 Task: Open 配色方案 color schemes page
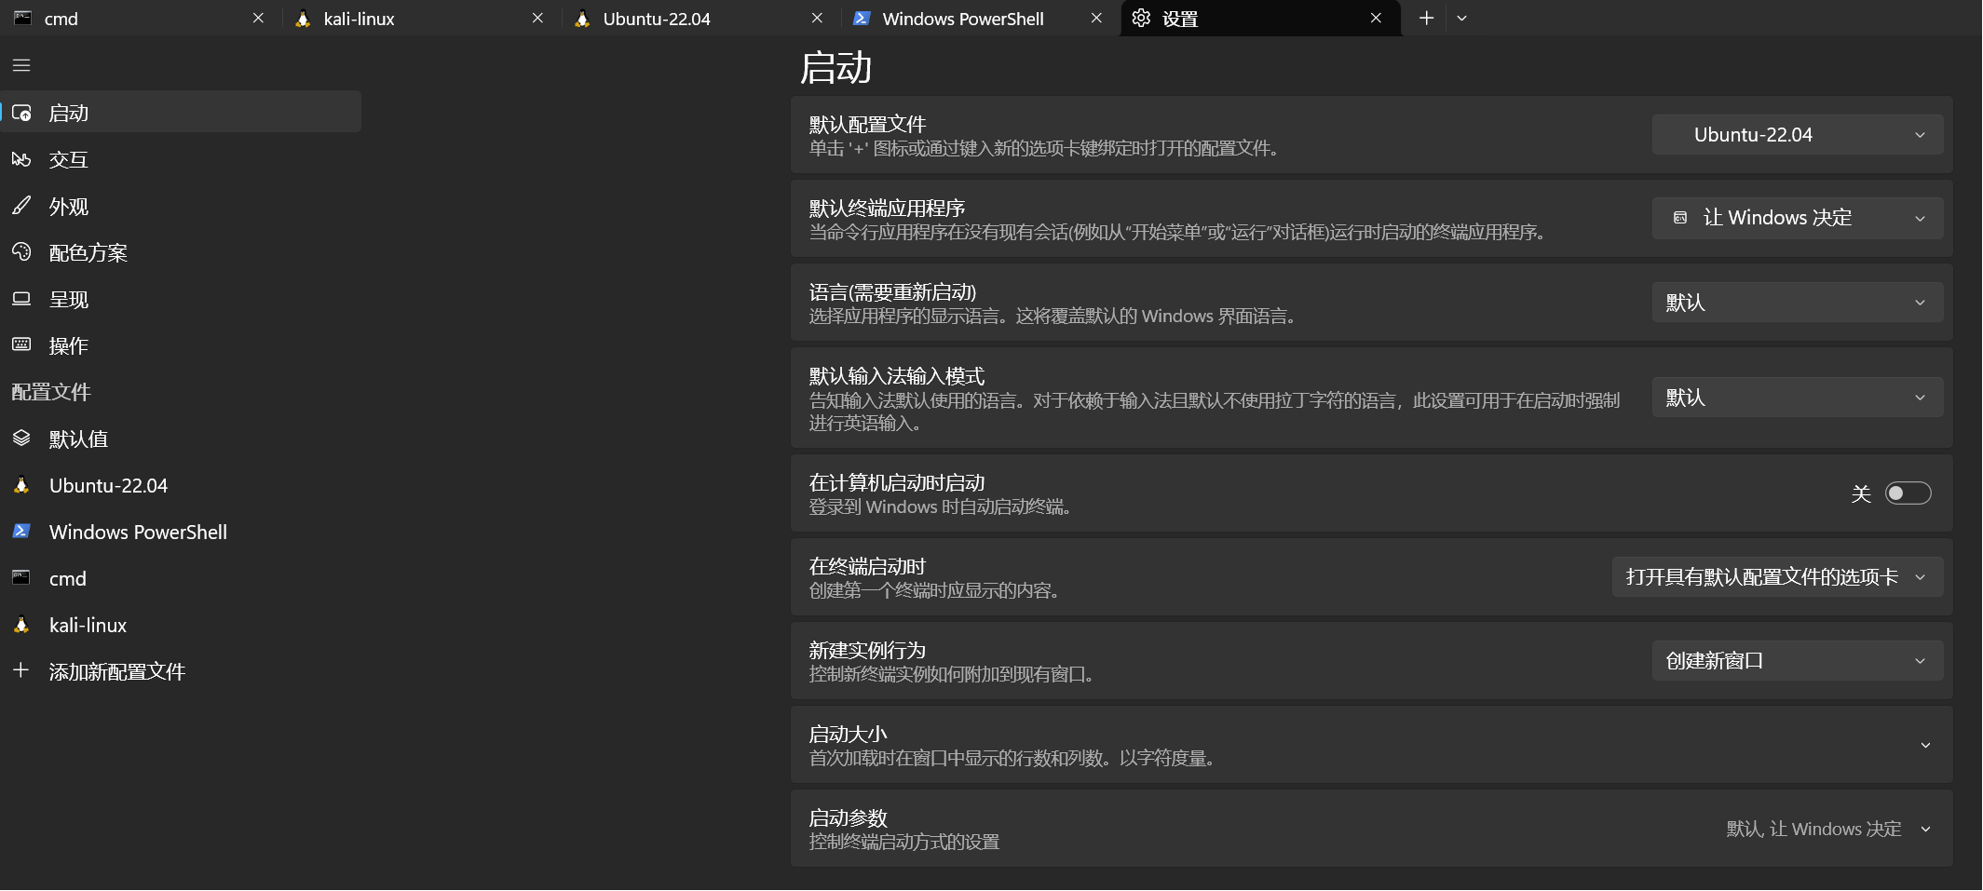pos(181,252)
